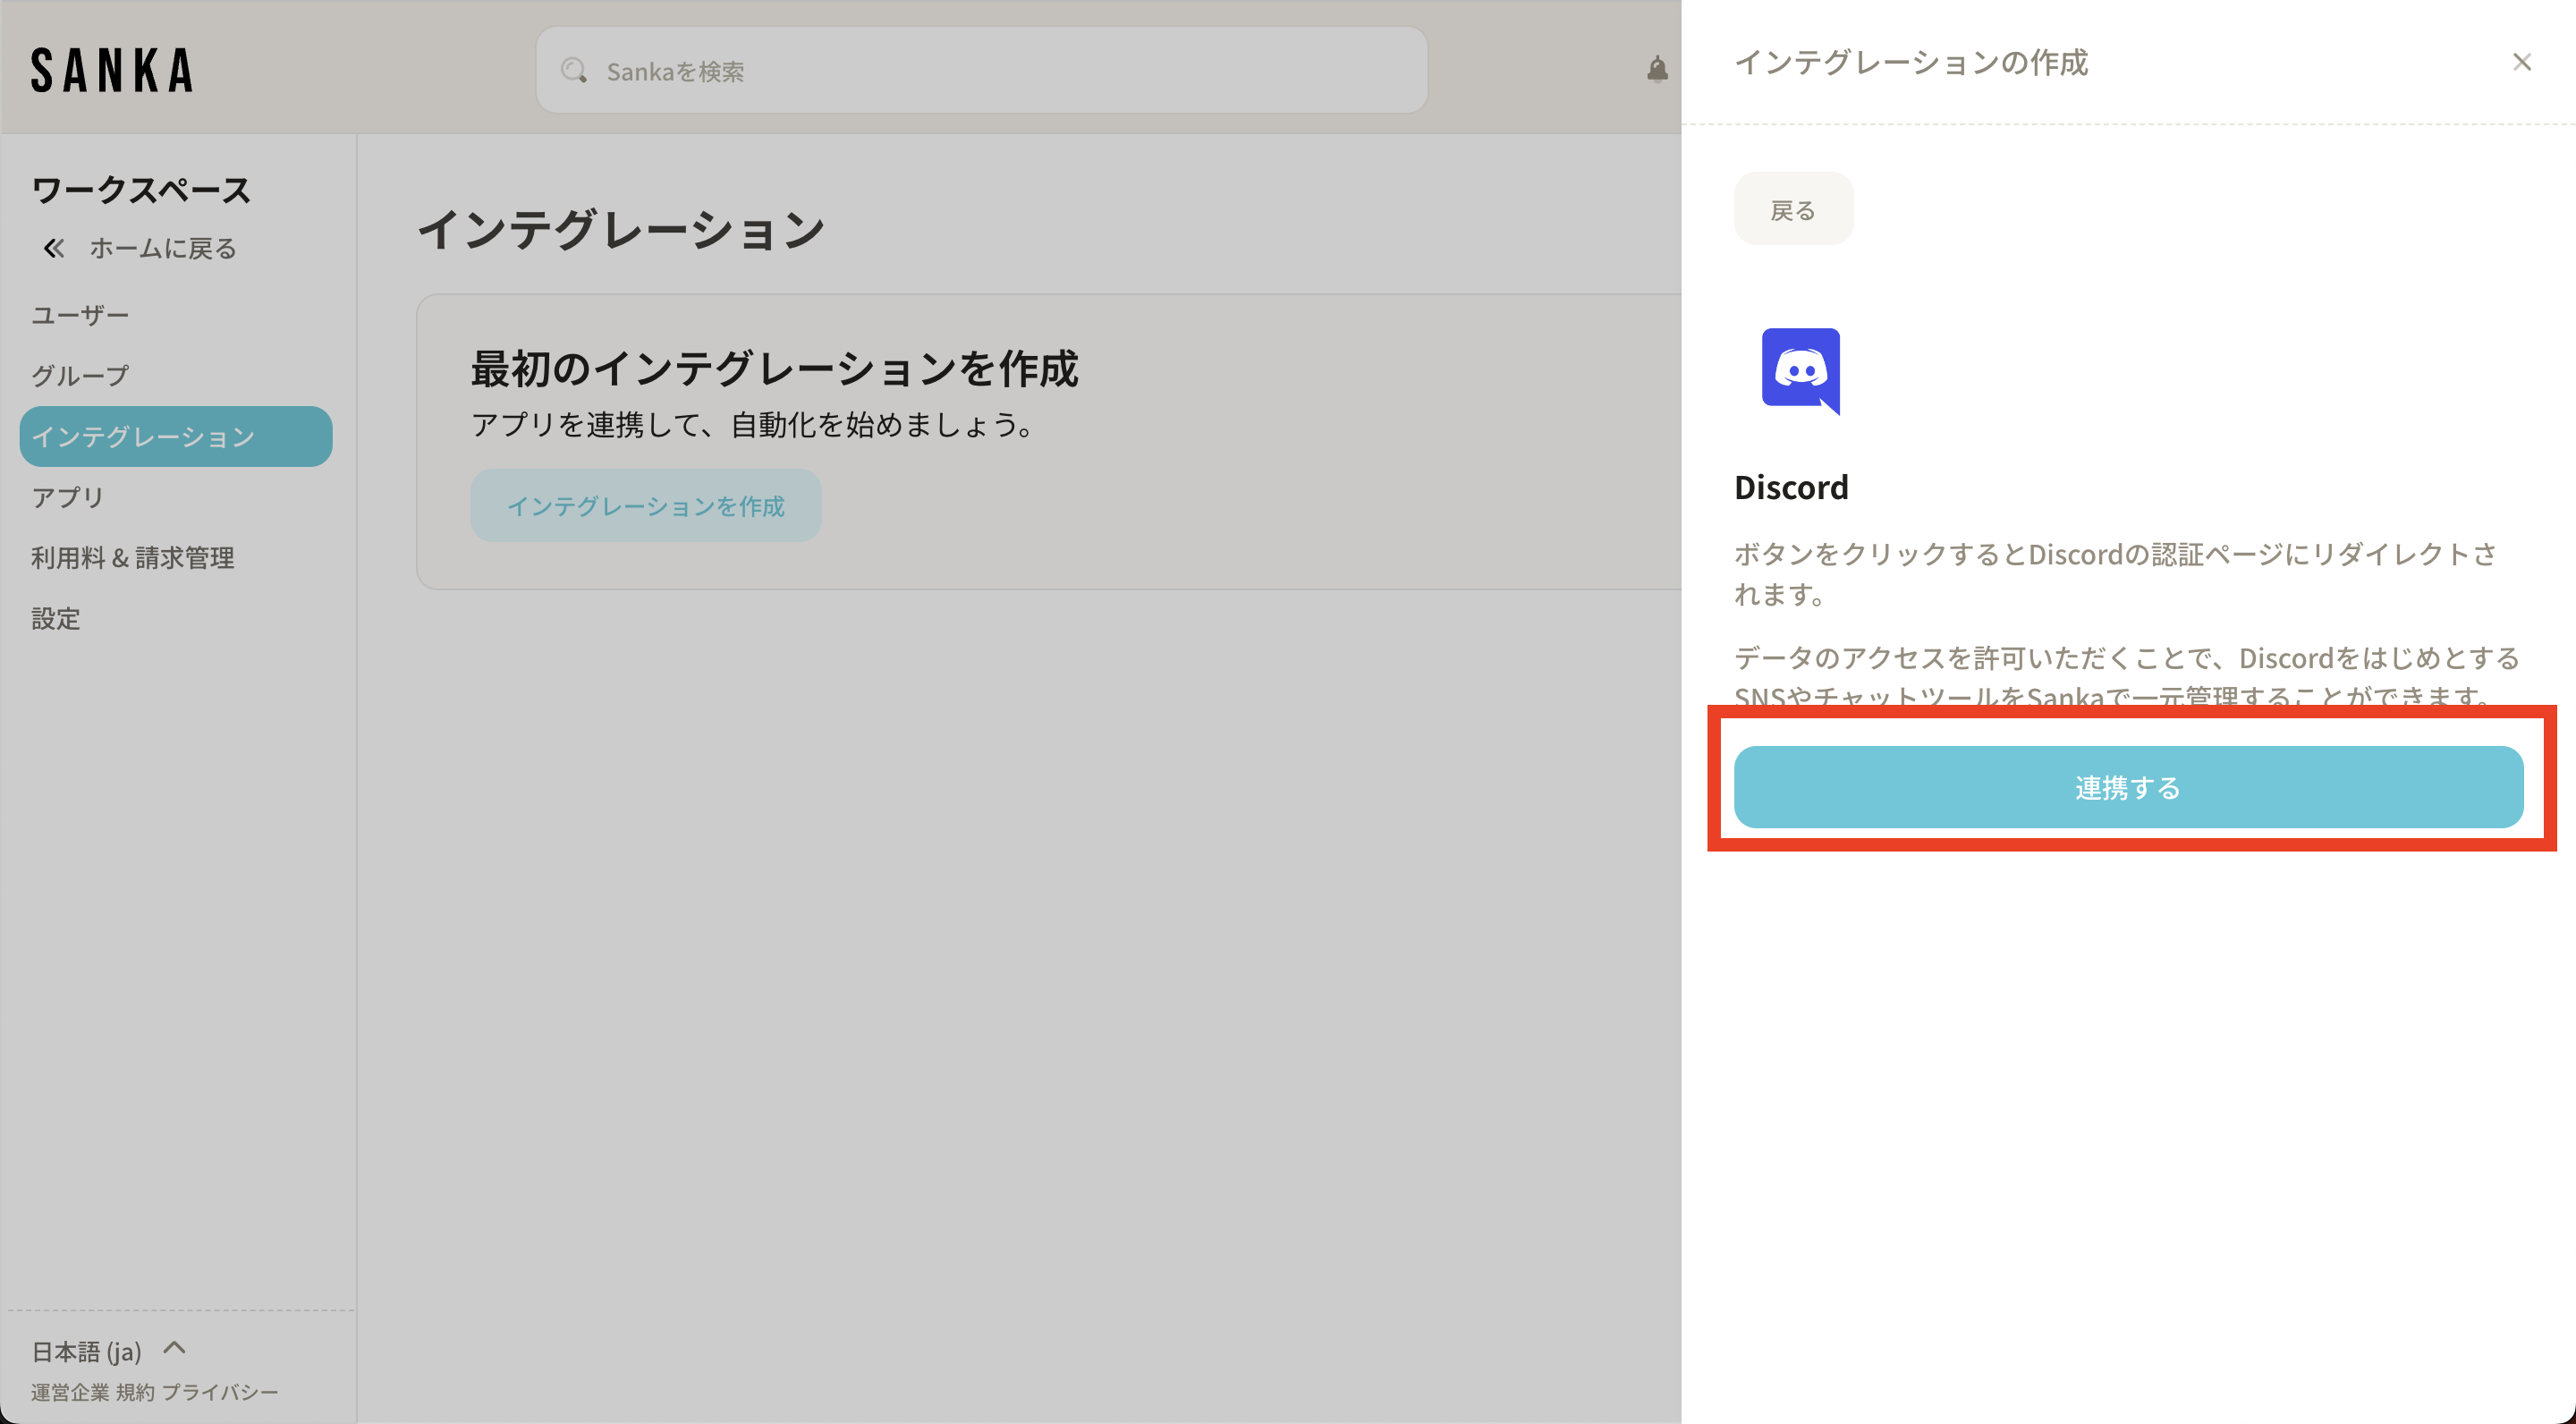Click the search magnifier icon
Screen dimensions: 2576x1424
574,71
